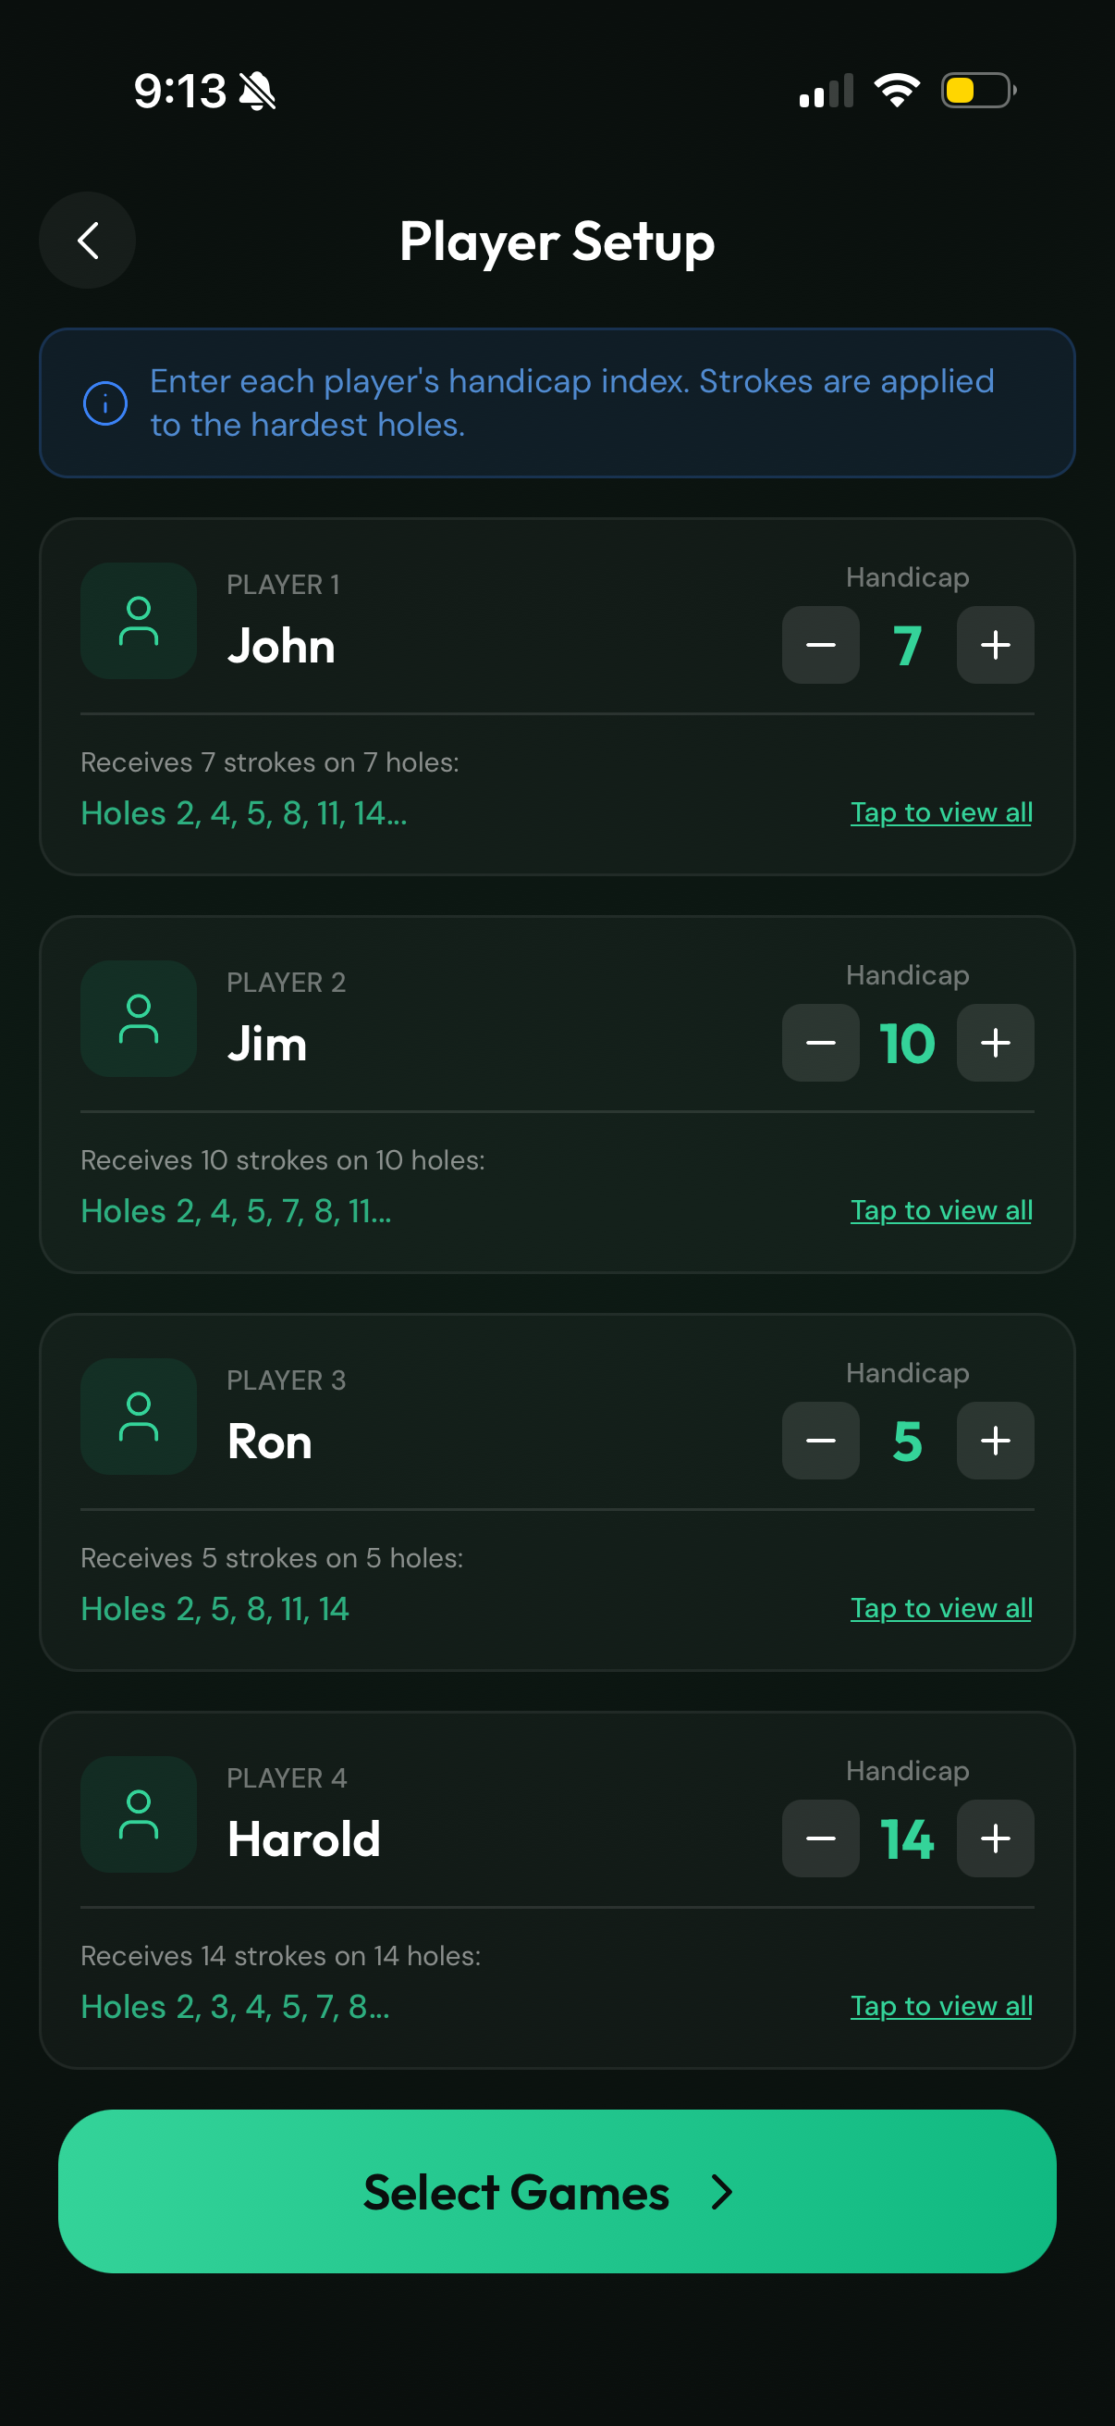Increase Ron's handicap with plus
Screen dimensions: 1115x2426
click(995, 1441)
